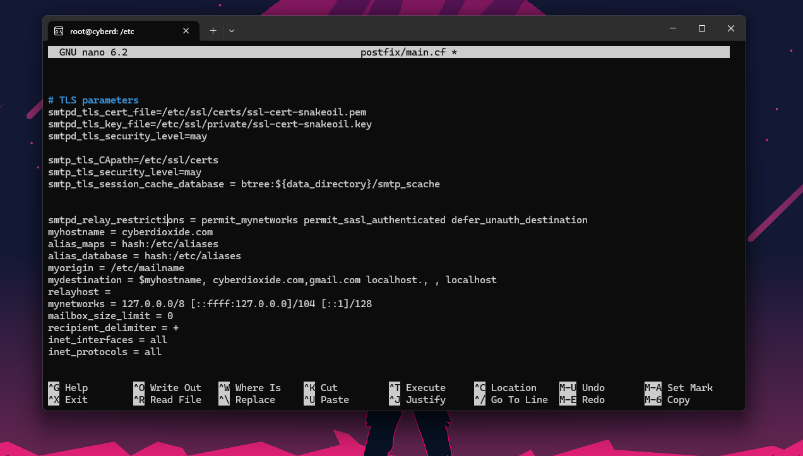This screenshot has height=456, width=803.
Task: Click the M-6 Copy shortcut
Action: (x=667, y=400)
